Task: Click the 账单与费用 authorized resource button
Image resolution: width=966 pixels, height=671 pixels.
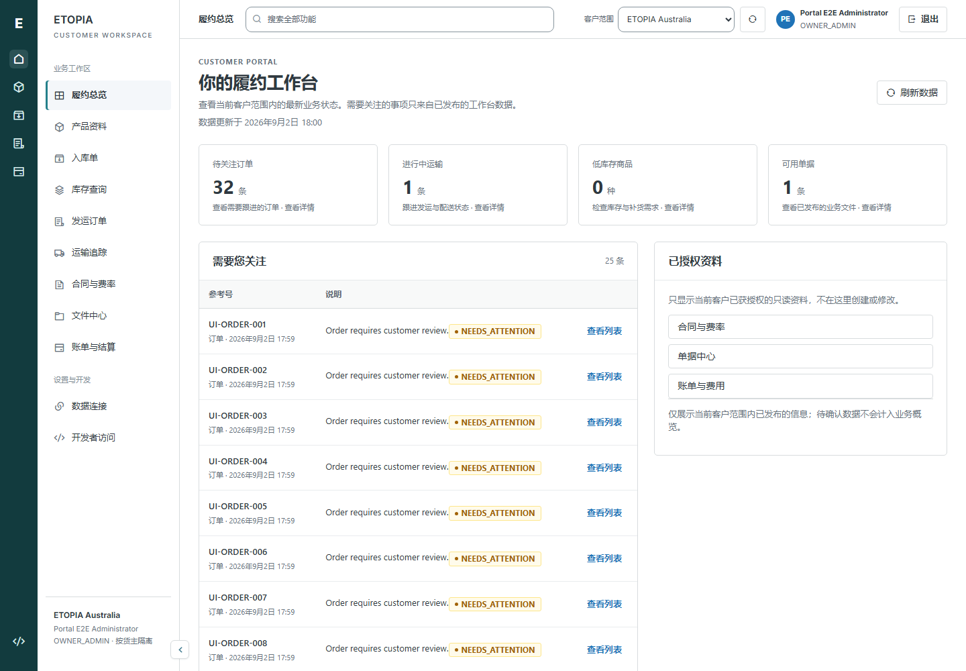Action: click(800, 386)
